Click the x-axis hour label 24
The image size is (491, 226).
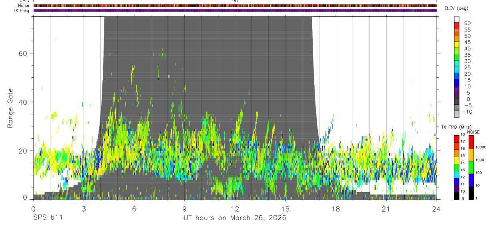[x=436, y=209]
